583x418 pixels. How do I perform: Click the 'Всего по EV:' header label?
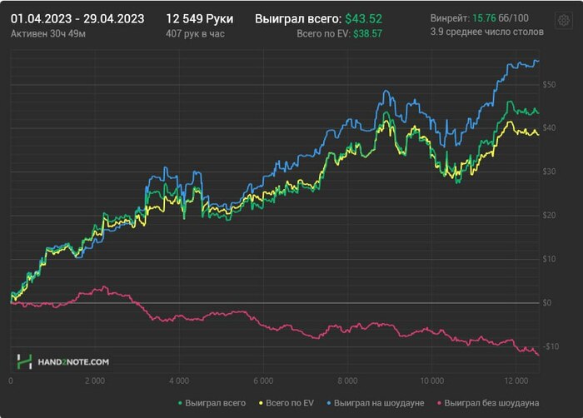[x=323, y=34]
